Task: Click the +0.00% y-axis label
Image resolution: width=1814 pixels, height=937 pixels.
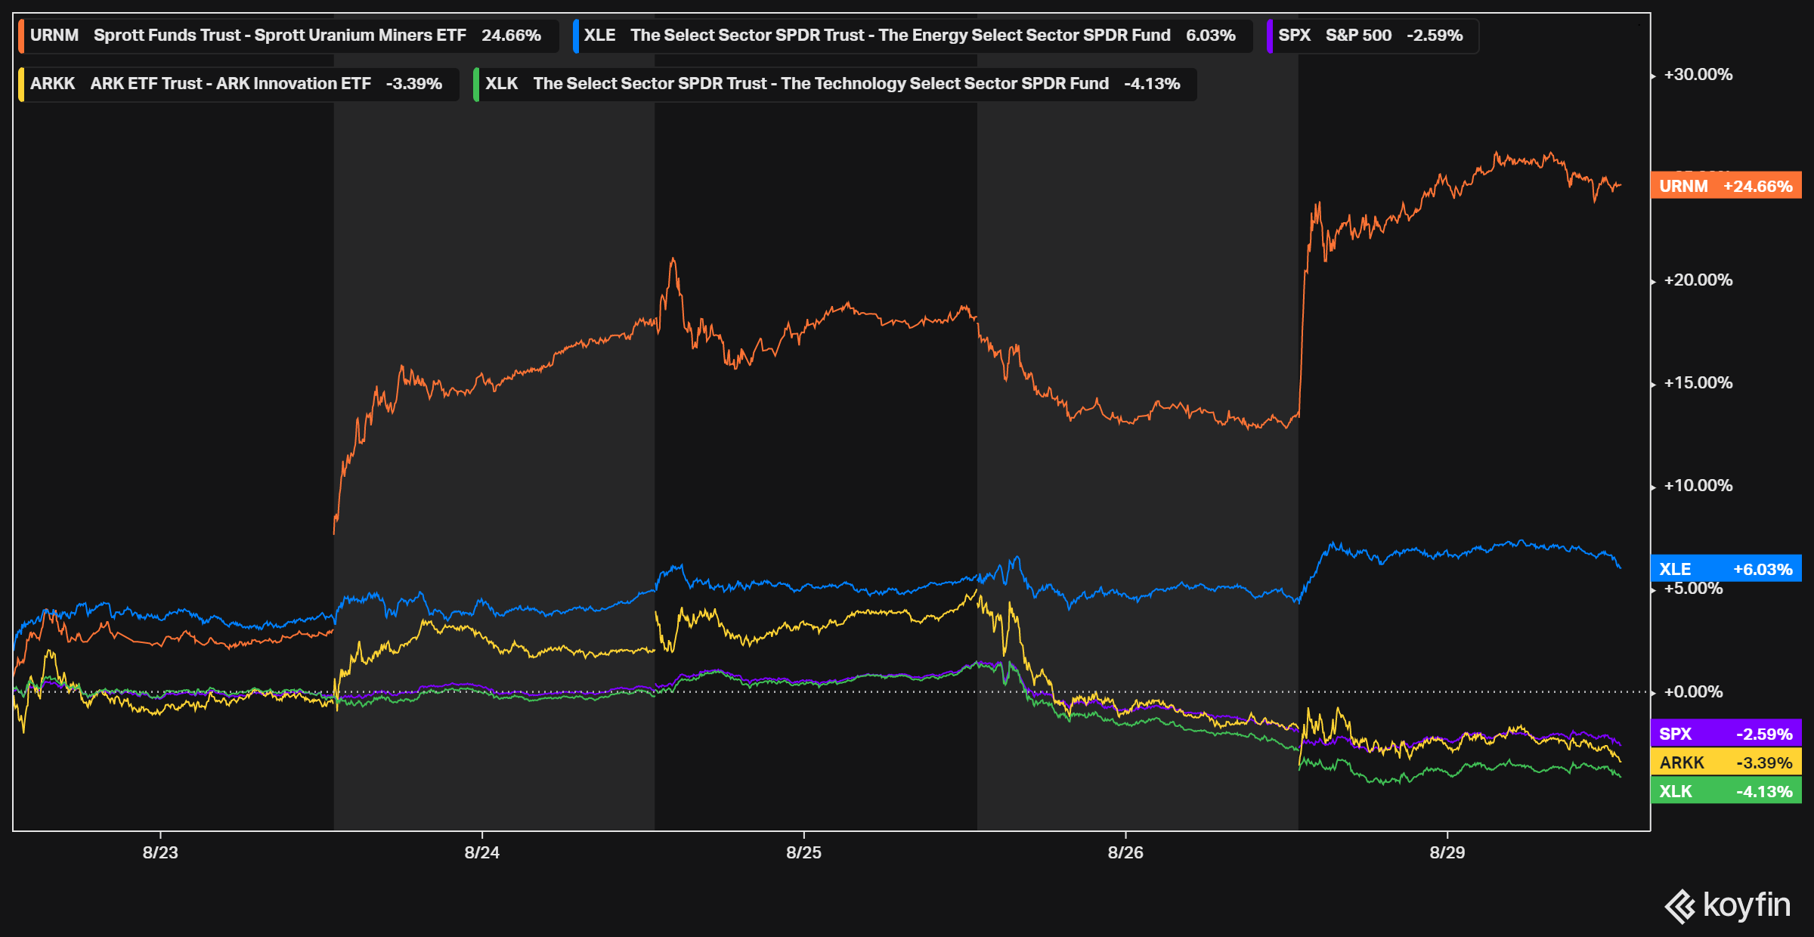Action: pos(1694,692)
